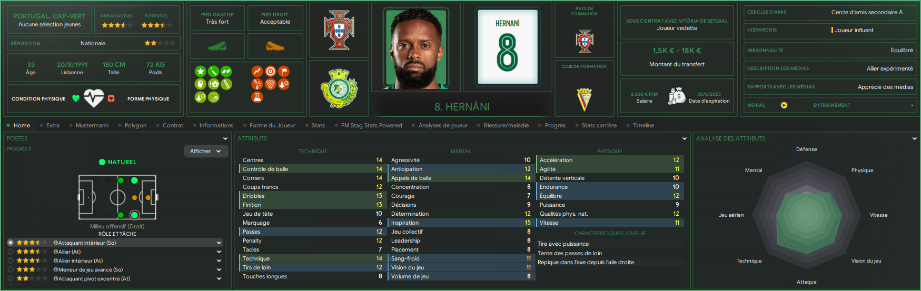Viewport: 921px width, 291px height.
Task: Open the Stats carrière tab
Action: [599, 125]
